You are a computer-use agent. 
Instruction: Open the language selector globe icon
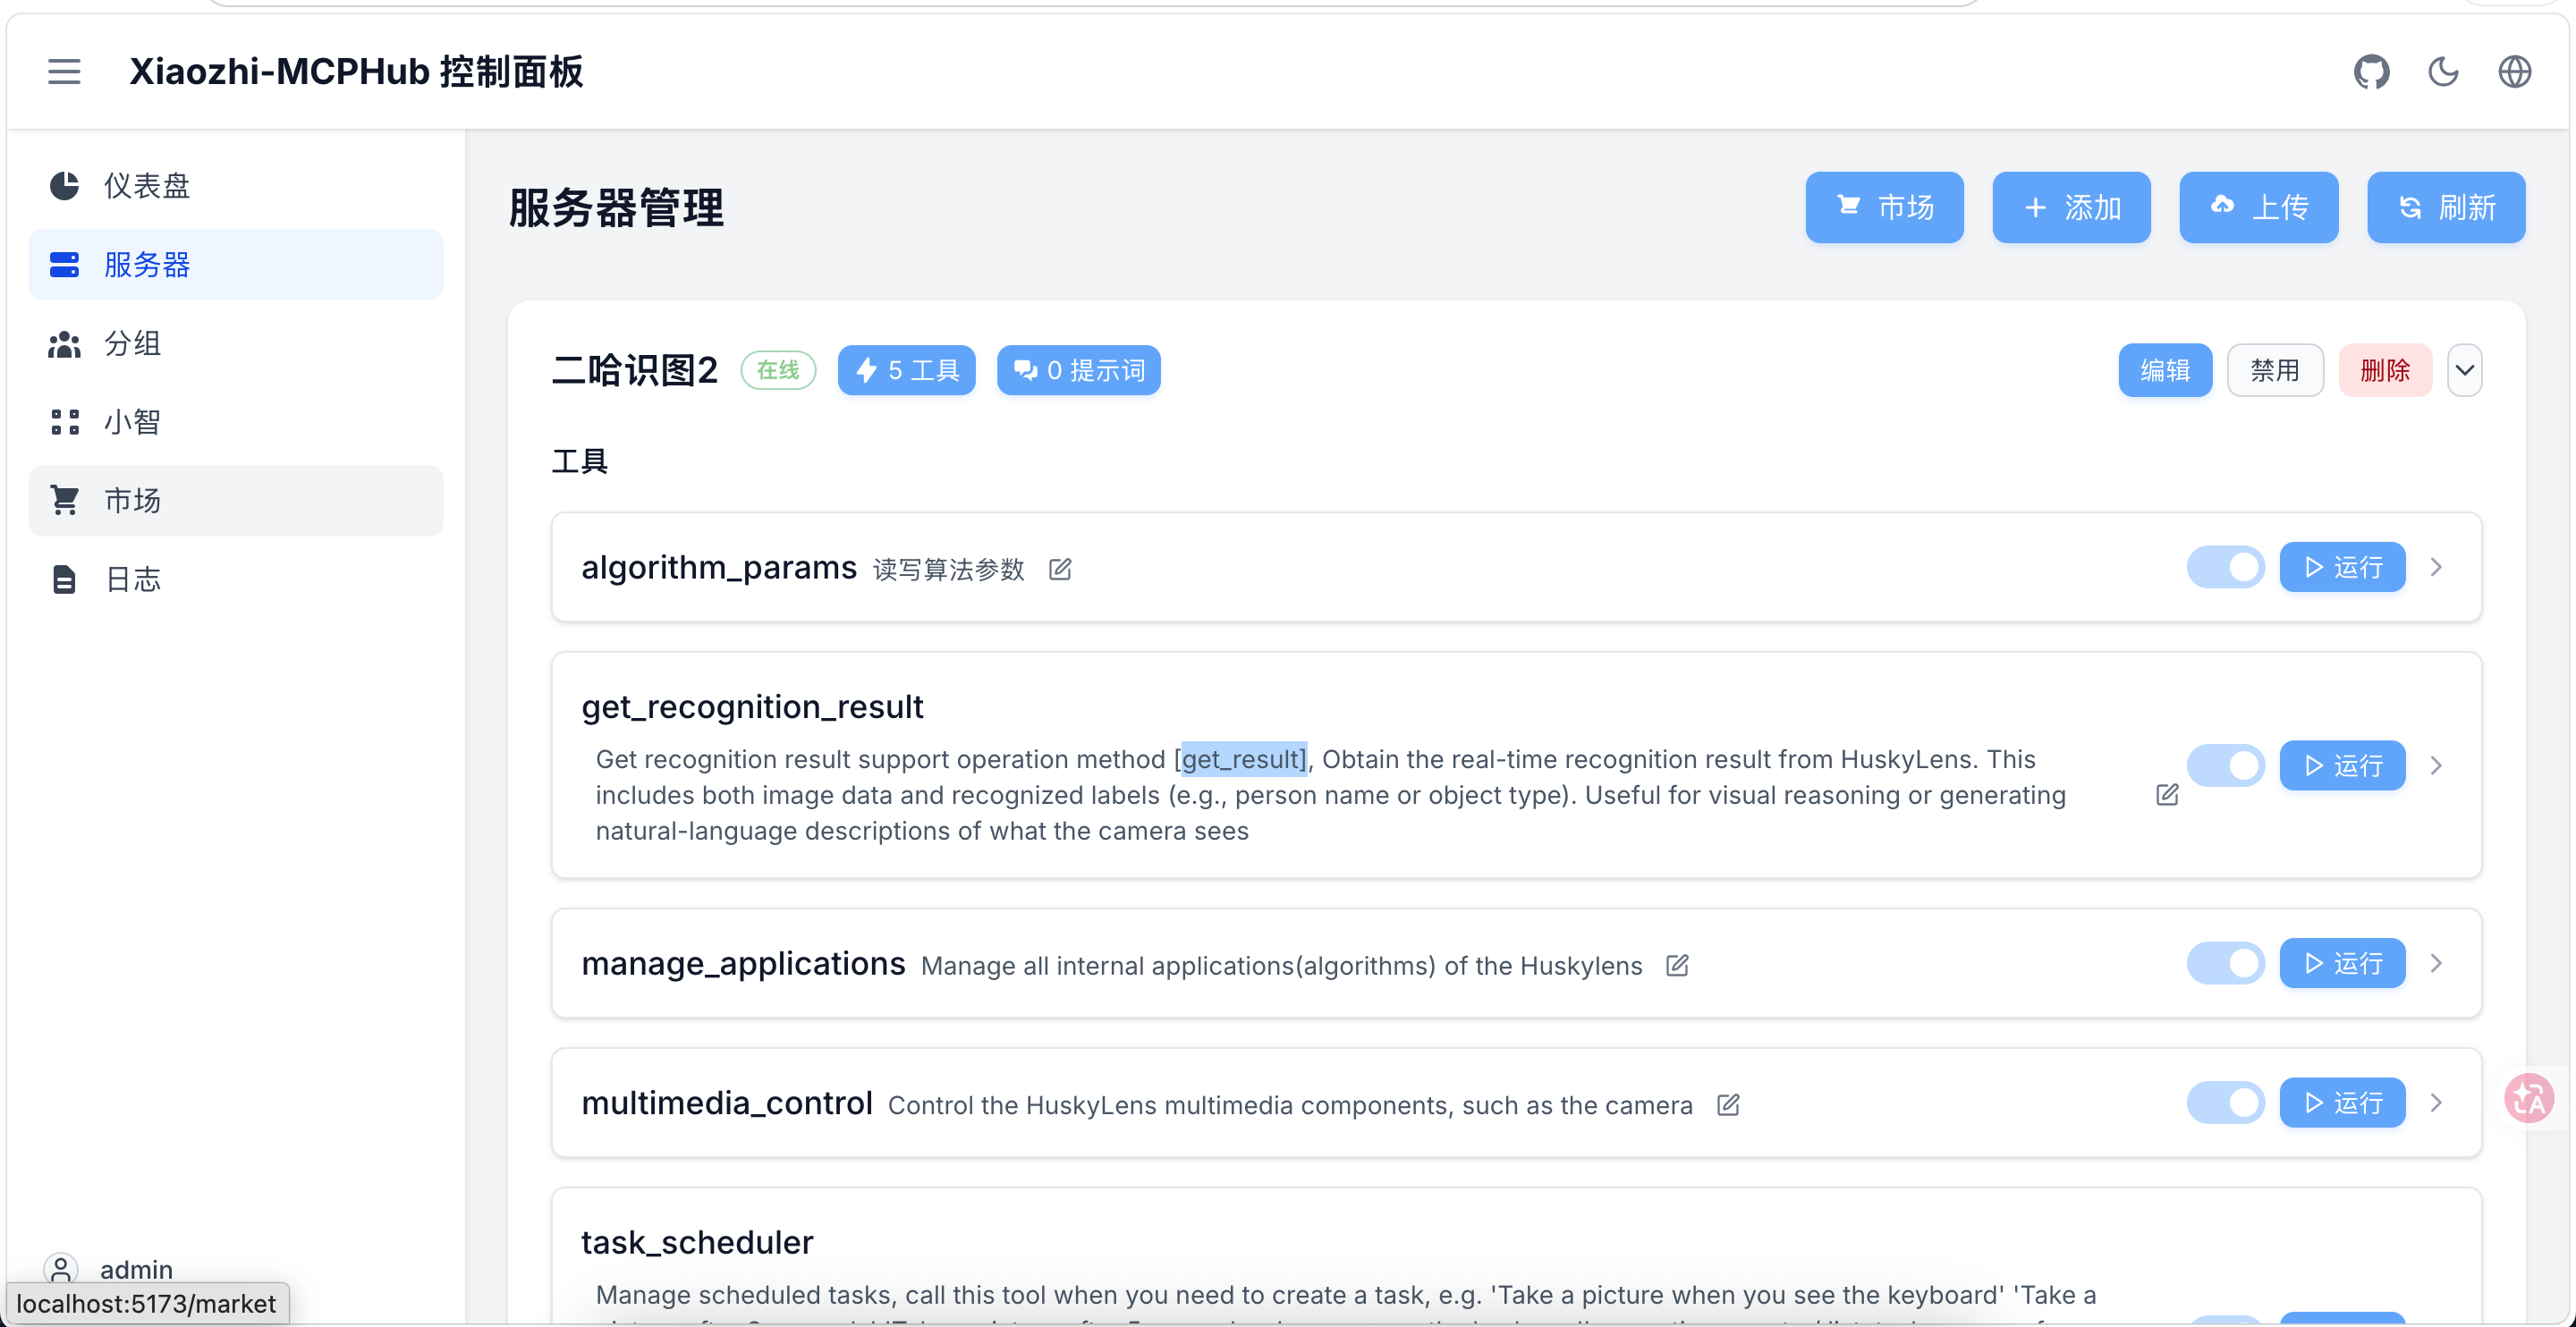coord(2515,71)
